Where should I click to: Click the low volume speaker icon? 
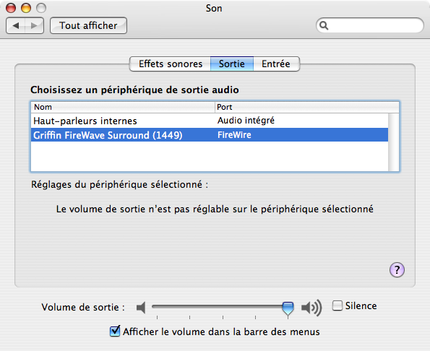141,308
